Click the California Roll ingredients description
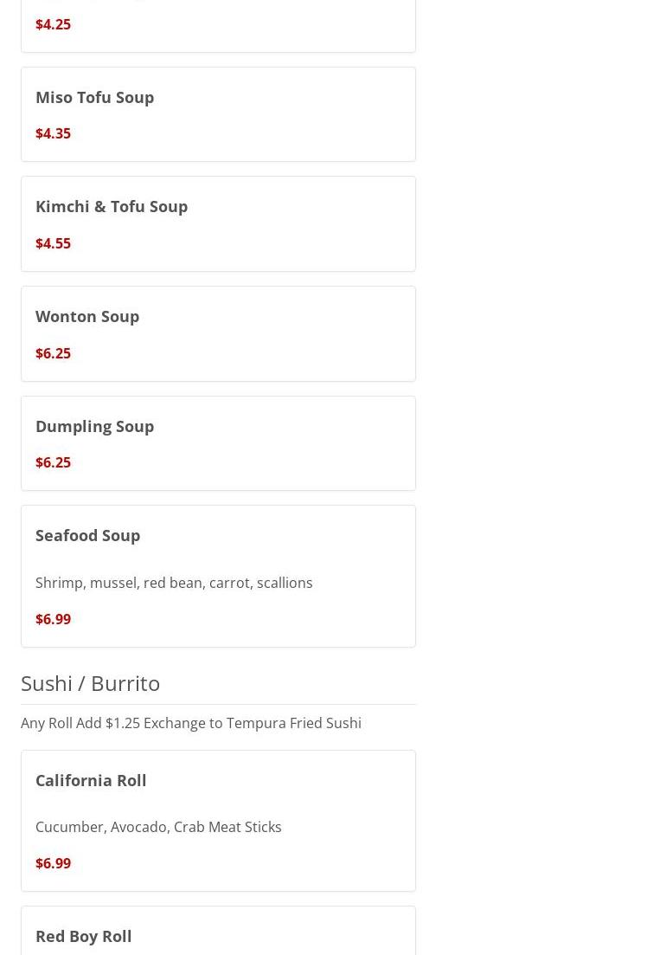The height and width of the screenshot is (955, 666). coord(159,827)
